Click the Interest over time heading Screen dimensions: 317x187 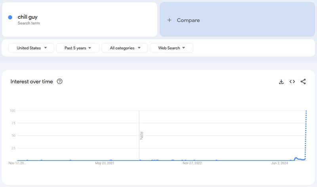31,81
